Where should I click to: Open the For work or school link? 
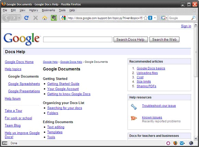(x=19, y=118)
